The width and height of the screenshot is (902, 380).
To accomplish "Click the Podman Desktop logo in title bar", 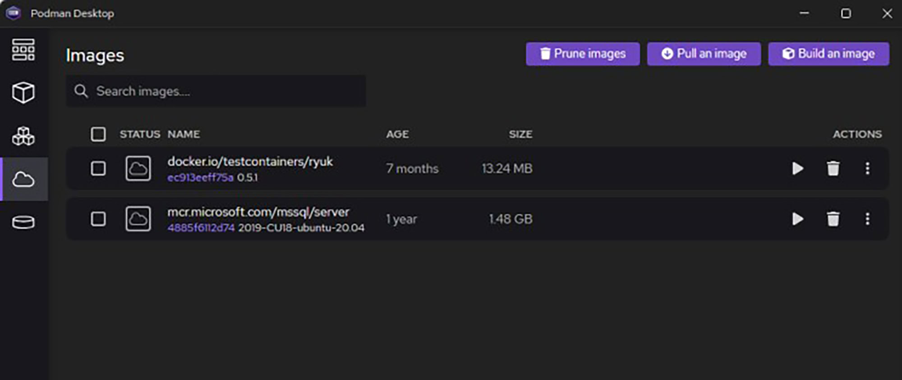I will [x=14, y=13].
